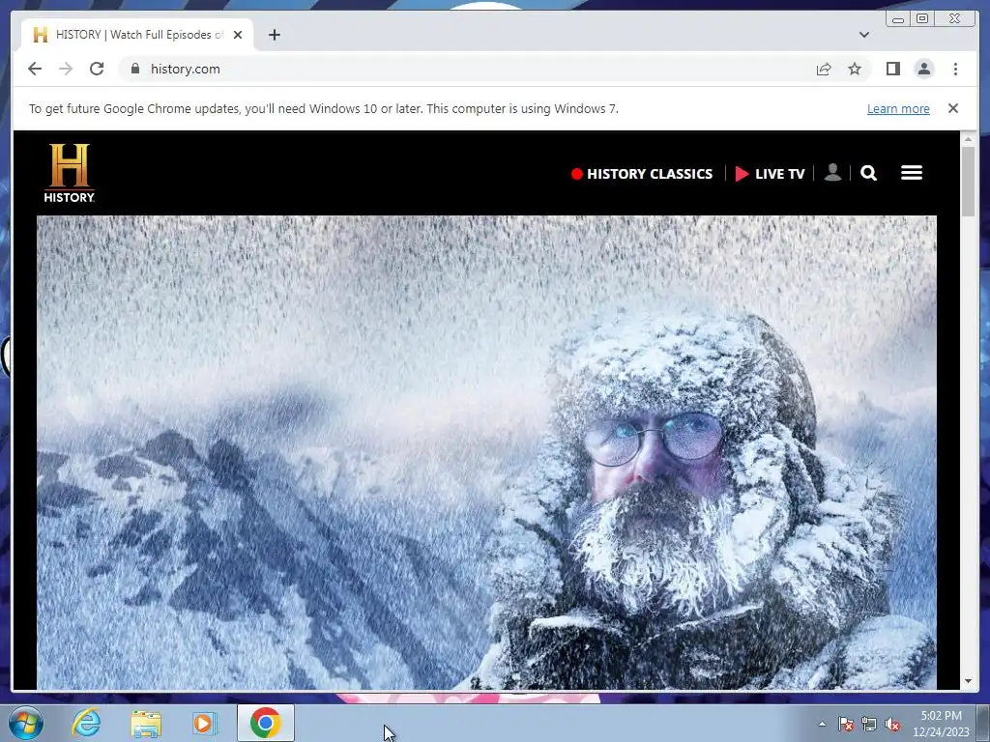Launch Internet Explorer from taskbar
The height and width of the screenshot is (742, 990).
pos(86,723)
